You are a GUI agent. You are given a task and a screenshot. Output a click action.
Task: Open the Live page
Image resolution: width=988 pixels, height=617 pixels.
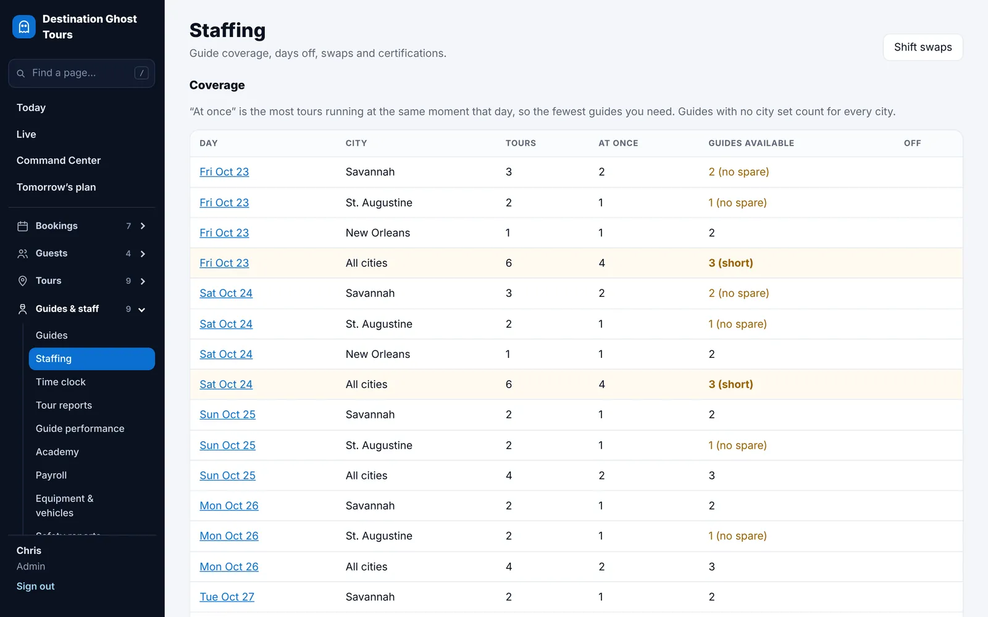click(27, 134)
